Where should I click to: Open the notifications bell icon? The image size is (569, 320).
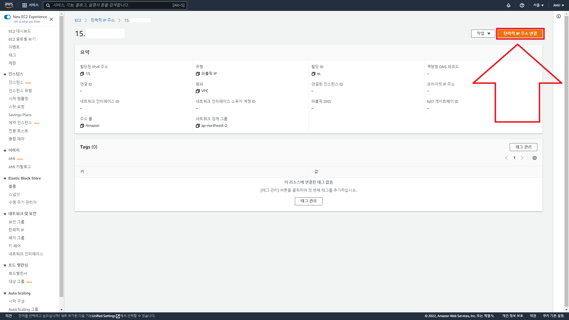509,5
